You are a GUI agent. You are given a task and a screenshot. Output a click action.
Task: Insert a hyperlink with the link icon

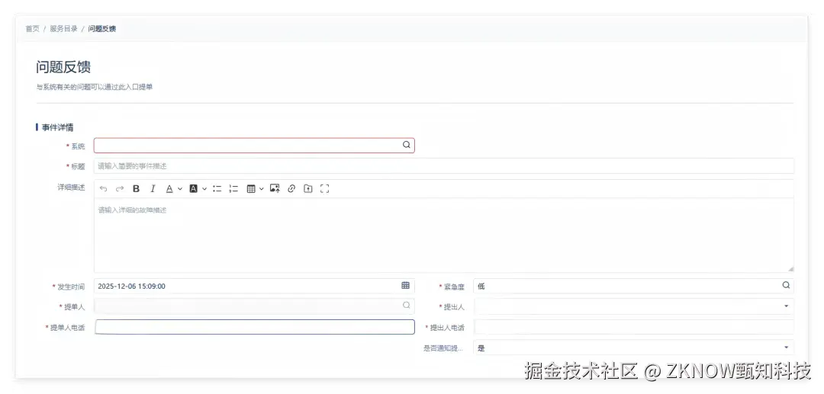tap(291, 189)
